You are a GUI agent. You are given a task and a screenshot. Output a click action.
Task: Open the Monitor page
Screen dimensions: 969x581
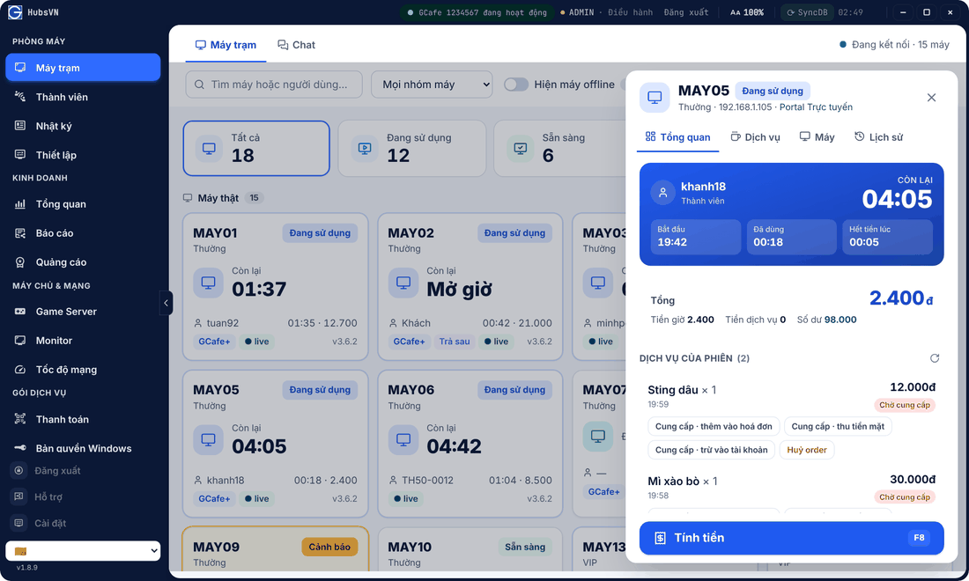83,341
